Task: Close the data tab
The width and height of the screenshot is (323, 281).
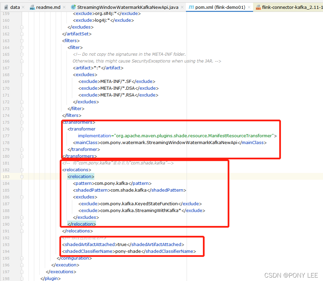Action: (x=23, y=7)
